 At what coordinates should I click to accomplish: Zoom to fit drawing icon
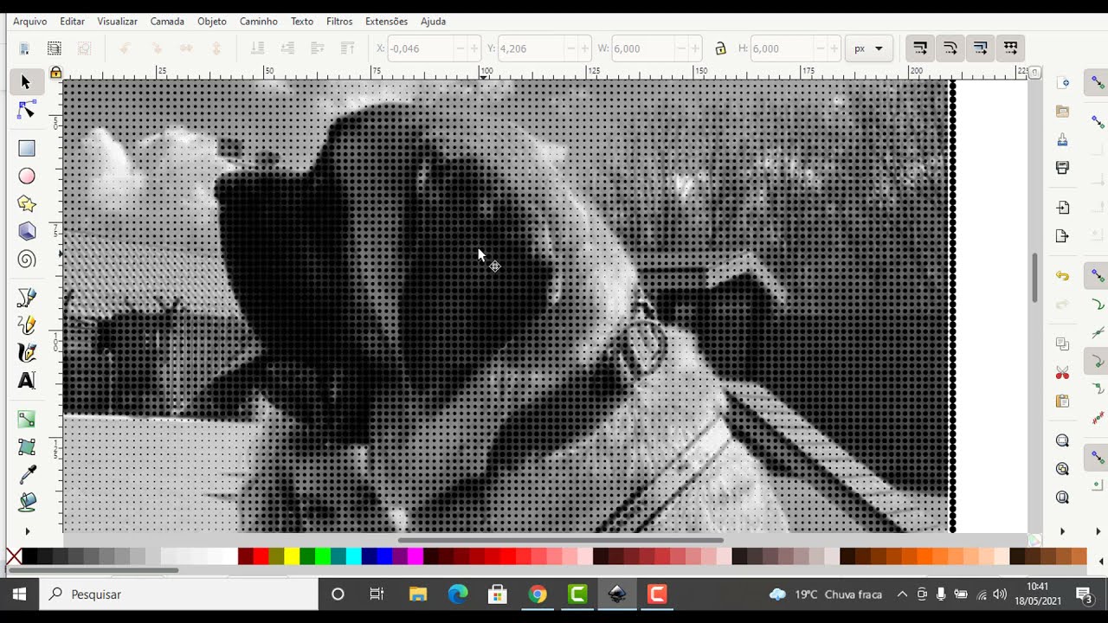click(x=1063, y=469)
